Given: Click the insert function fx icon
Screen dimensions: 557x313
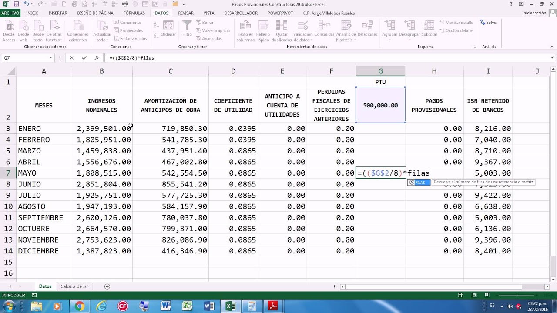Looking at the screenshot, I should pos(97,58).
